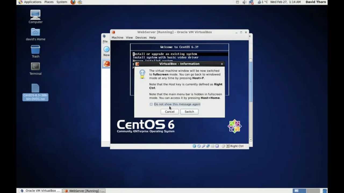Close the VirtualBox Information dialog
Screen dimensions: 344x193
222,64
